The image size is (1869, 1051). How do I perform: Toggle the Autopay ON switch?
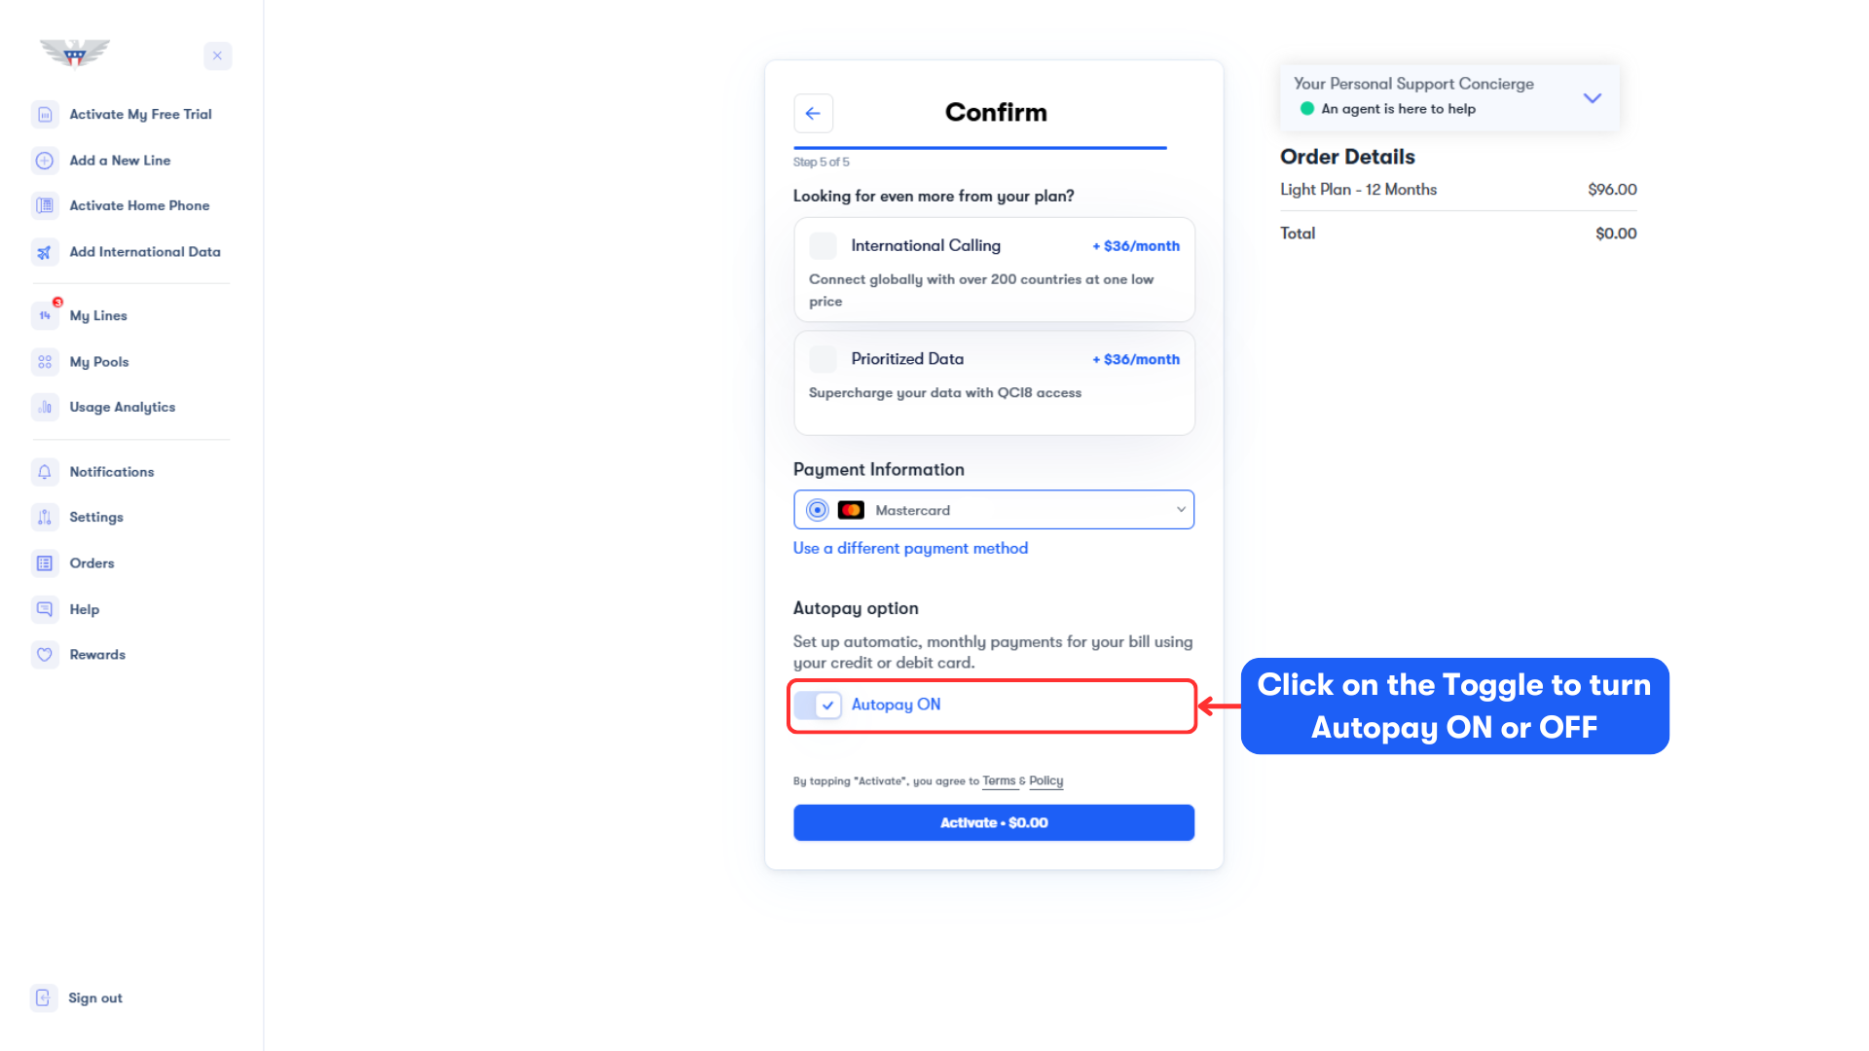[x=818, y=705]
